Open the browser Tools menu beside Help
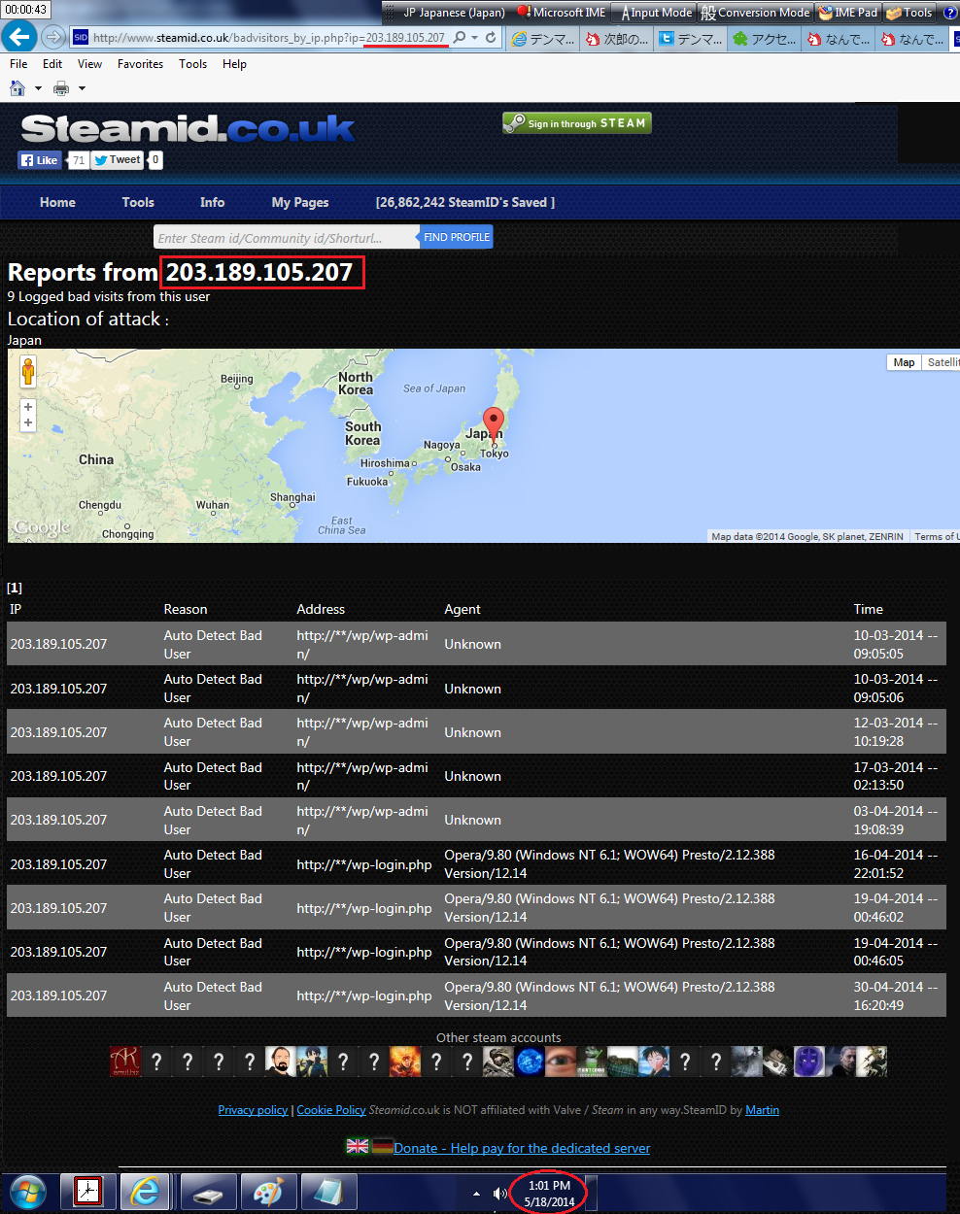The height and width of the screenshot is (1214, 960). pos(192,64)
